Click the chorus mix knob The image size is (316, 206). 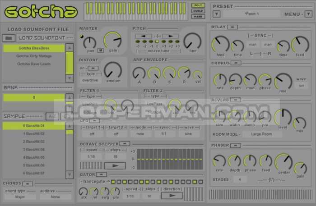point(283,82)
